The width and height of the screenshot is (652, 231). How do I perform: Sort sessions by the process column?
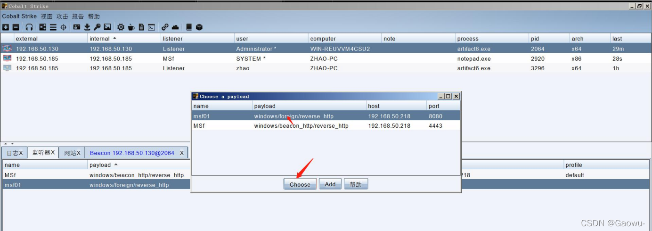(492, 39)
